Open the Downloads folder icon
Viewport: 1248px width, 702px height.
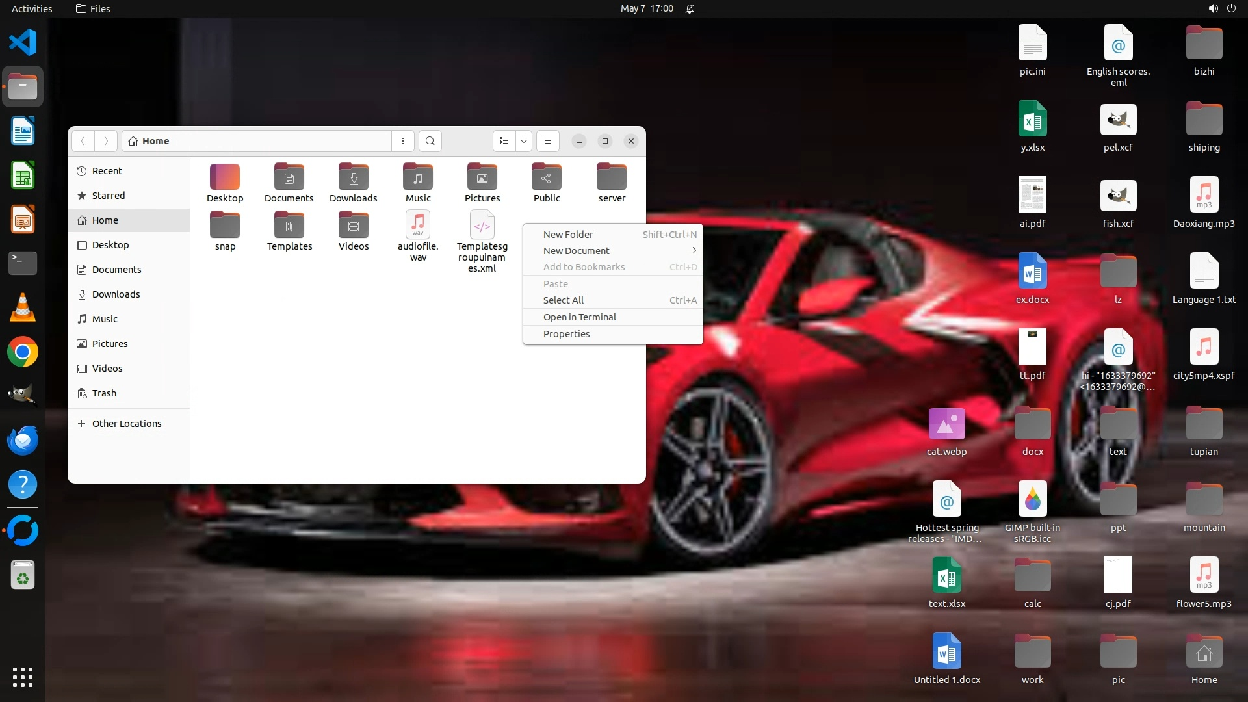pyautogui.click(x=354, y=177)
